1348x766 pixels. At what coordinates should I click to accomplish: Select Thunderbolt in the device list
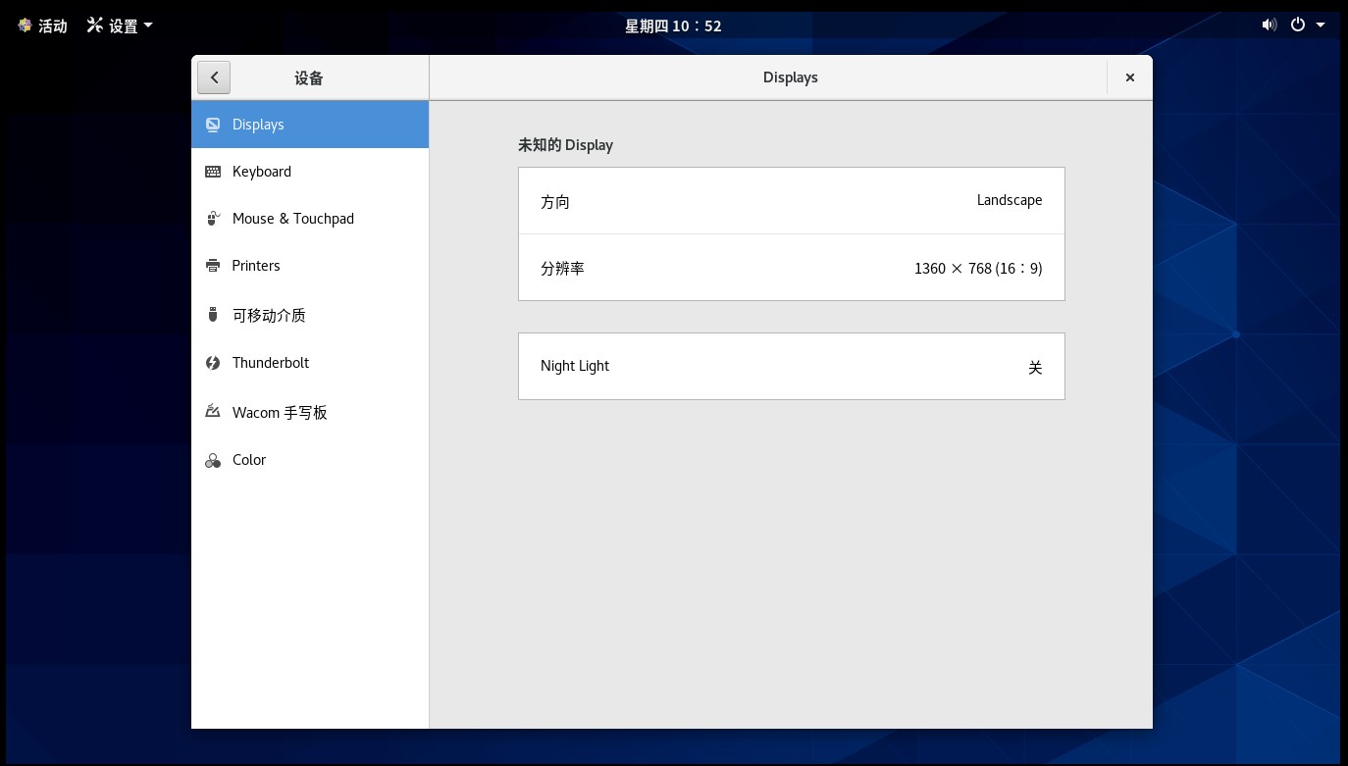pos(310,363)
